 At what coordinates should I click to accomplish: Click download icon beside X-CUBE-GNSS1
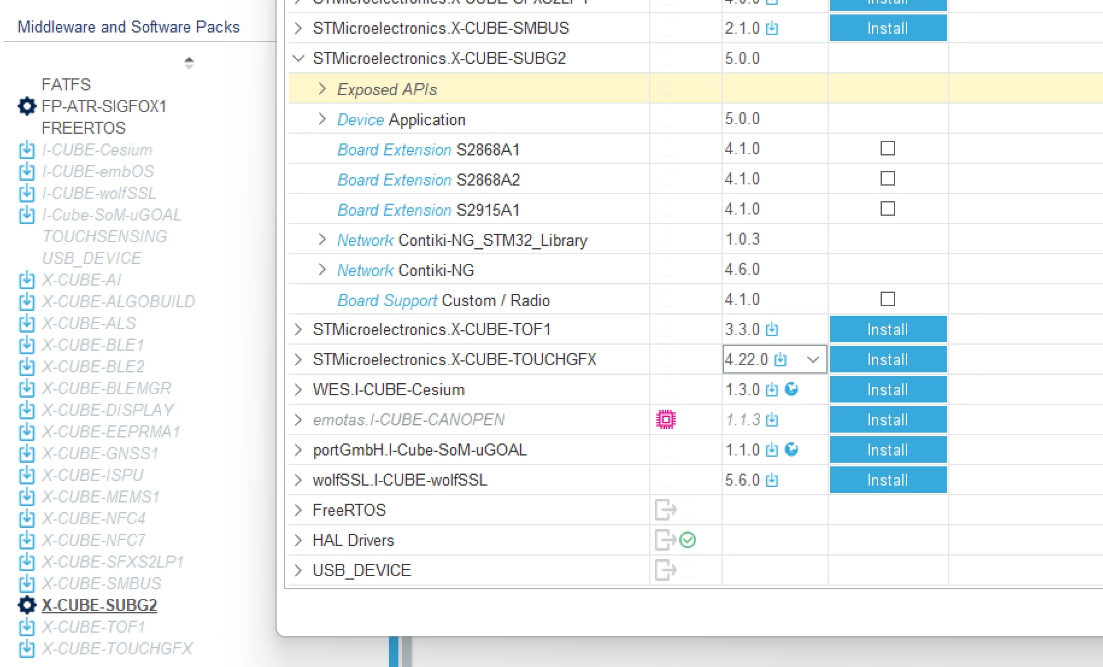point(27,453)
